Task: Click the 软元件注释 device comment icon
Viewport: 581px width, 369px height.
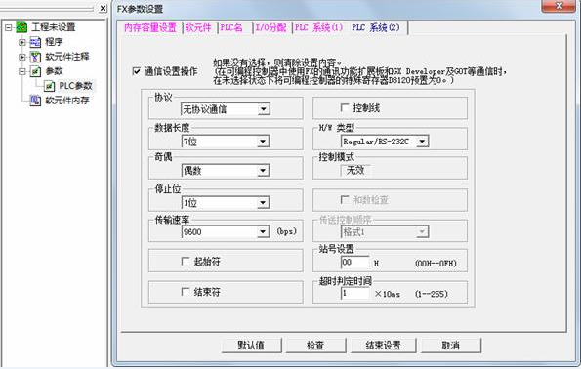Action: point(35,57)
